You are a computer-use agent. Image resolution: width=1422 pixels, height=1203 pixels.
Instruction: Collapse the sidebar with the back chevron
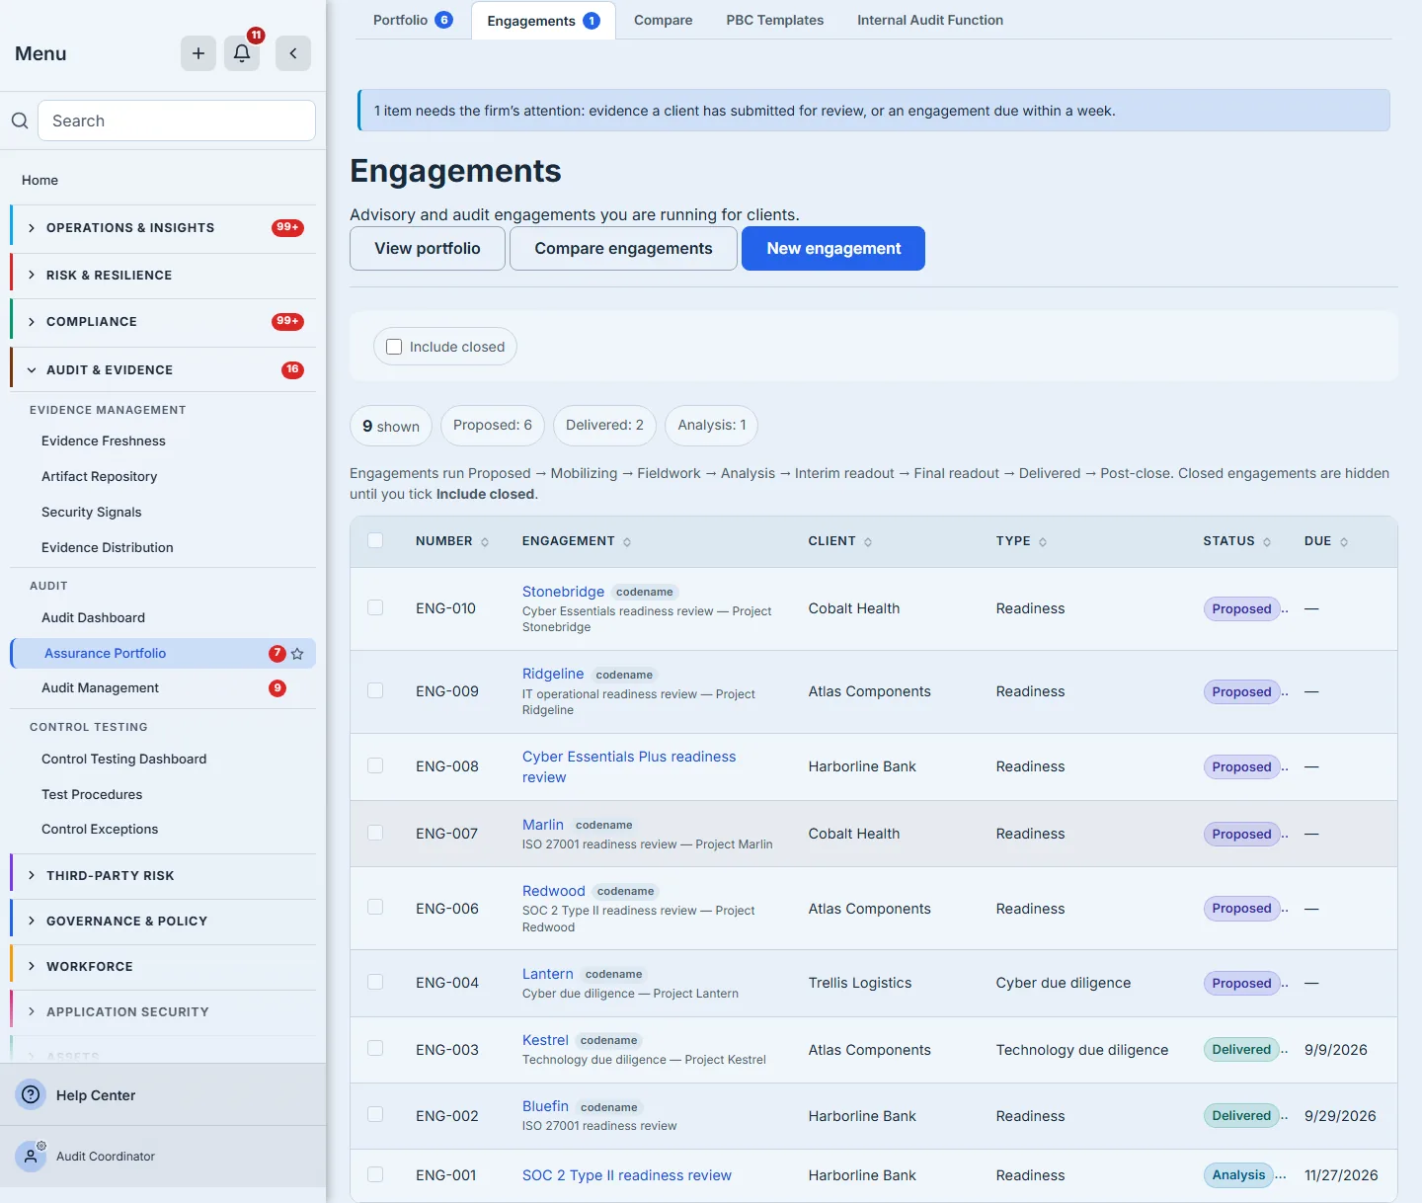click(293, 53)
